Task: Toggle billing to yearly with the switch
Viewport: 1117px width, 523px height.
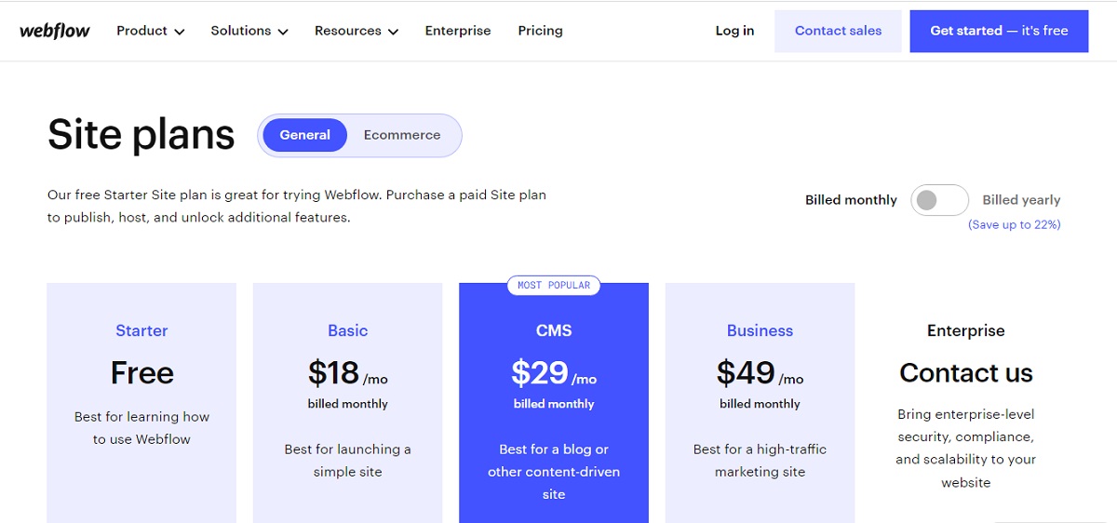Action: click(939, 200)
